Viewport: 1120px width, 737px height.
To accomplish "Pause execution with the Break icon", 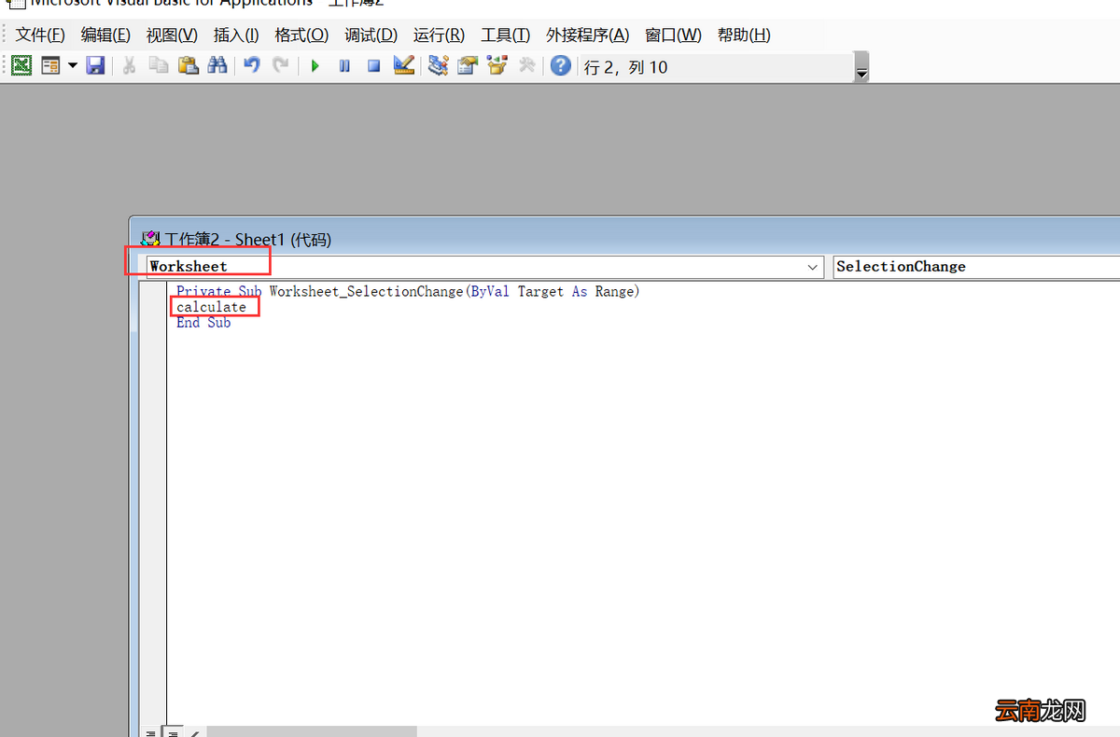I will click(344, 66).
